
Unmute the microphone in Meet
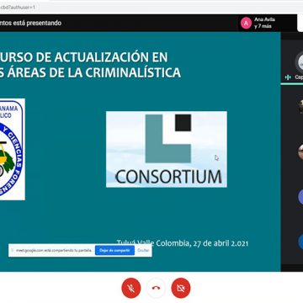pyautogui.click(x=131, y=288)
